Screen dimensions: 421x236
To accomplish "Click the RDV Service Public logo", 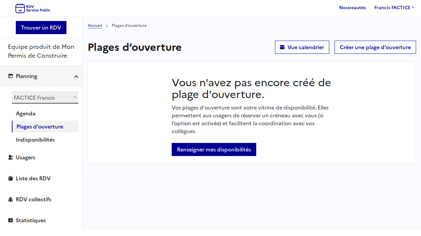I will (x=33, y=8).
